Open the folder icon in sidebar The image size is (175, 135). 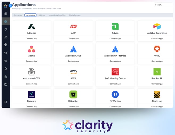click(x=6, y=84)
